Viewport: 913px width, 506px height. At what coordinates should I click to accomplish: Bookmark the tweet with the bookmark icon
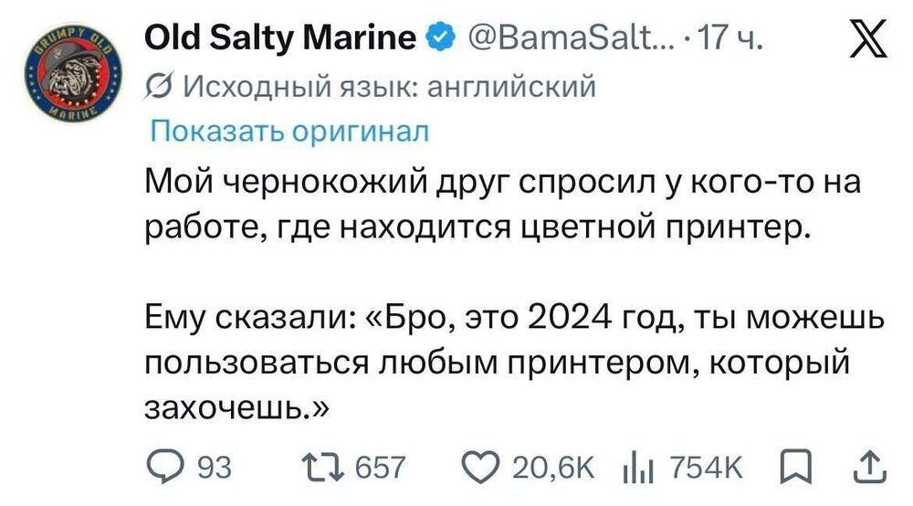(796, 467)
